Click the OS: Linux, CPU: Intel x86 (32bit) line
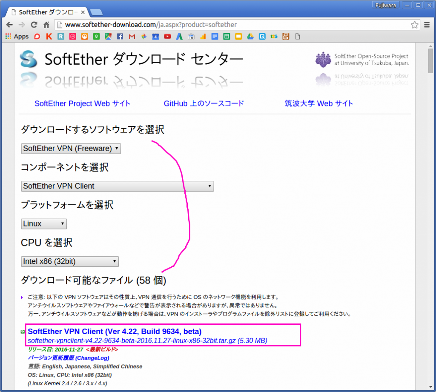 point(70,375)
